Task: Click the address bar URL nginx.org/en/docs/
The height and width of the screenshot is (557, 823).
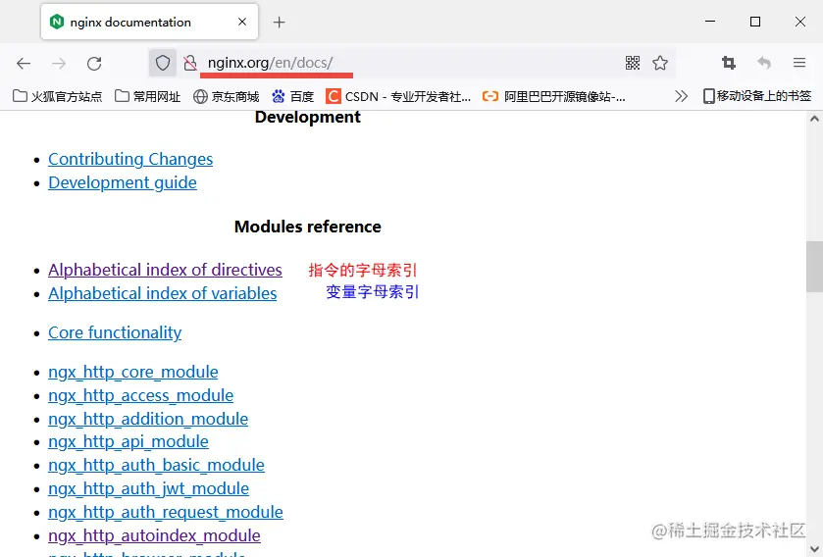Action: tap(271, 63)
